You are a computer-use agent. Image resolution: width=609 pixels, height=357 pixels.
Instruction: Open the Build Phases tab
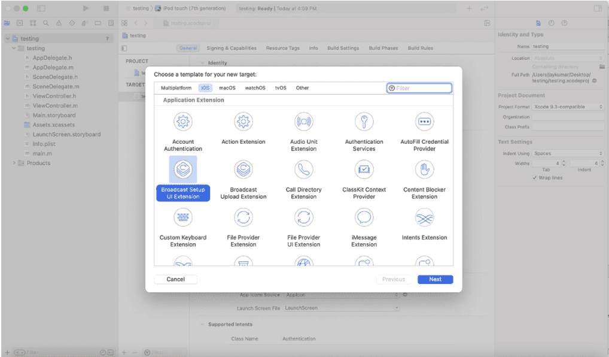coord(383,49)
